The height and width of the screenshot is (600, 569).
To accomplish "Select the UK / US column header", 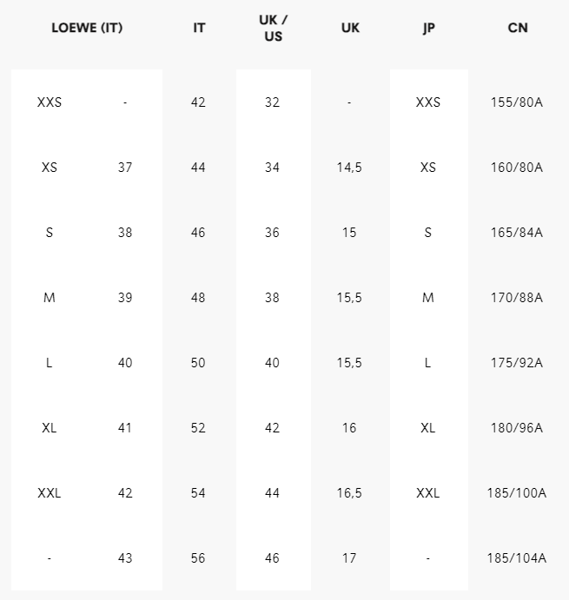I will pos(273,28).
